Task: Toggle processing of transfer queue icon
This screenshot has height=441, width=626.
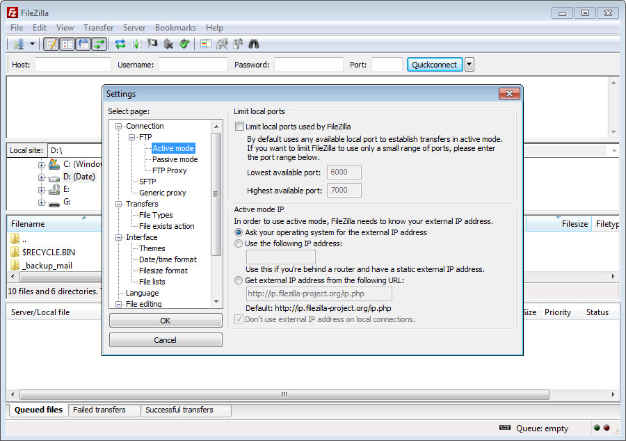Action: tap(136, 44)
